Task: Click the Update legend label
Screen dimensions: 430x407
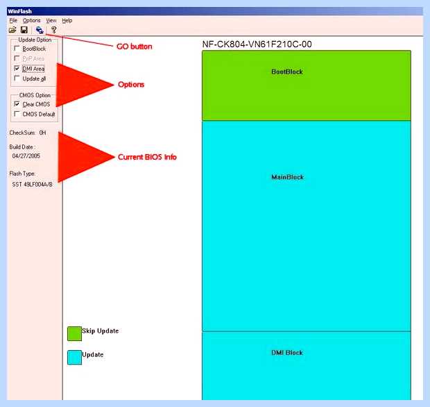Action: click(x=93, y=355)
